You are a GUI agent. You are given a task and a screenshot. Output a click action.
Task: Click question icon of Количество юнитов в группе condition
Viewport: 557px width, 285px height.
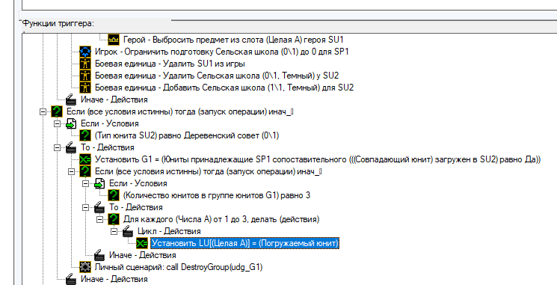tap(114, 196)
